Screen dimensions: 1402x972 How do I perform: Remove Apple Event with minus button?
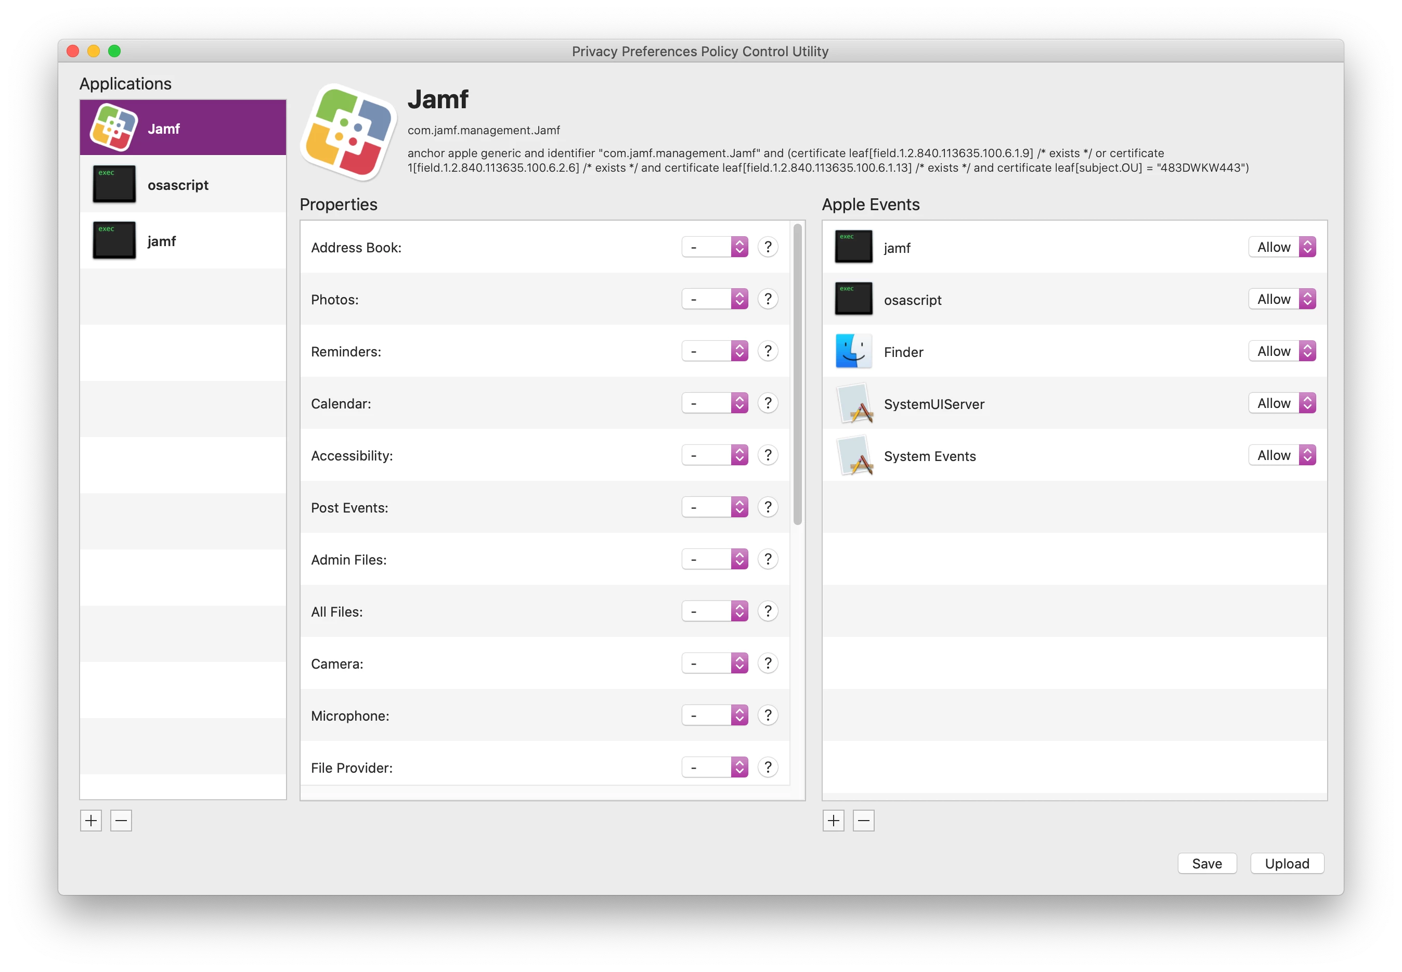click(x=863, y=821)
